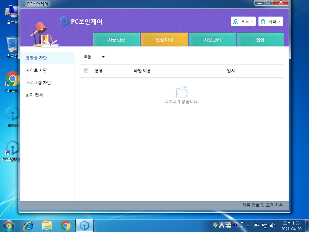Open the taskbar clock showing 오후 1:38
This screenshot has height=232, width=309.
[x=291, y=226]
